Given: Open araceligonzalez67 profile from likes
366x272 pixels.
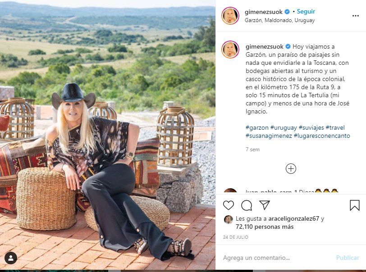Looking at the screenshot, I should click(293, 218).
